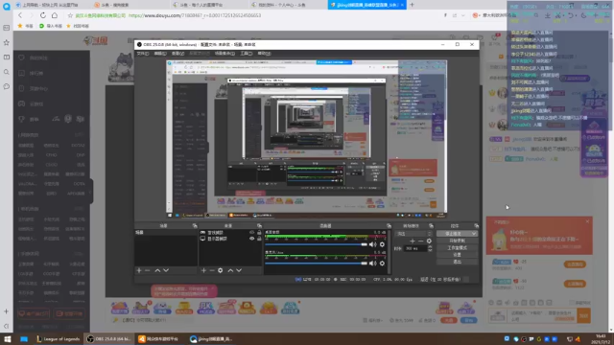The image size is (614, 345).
Task: Move scene up in Scenes panel
Action: click(157, 270)
